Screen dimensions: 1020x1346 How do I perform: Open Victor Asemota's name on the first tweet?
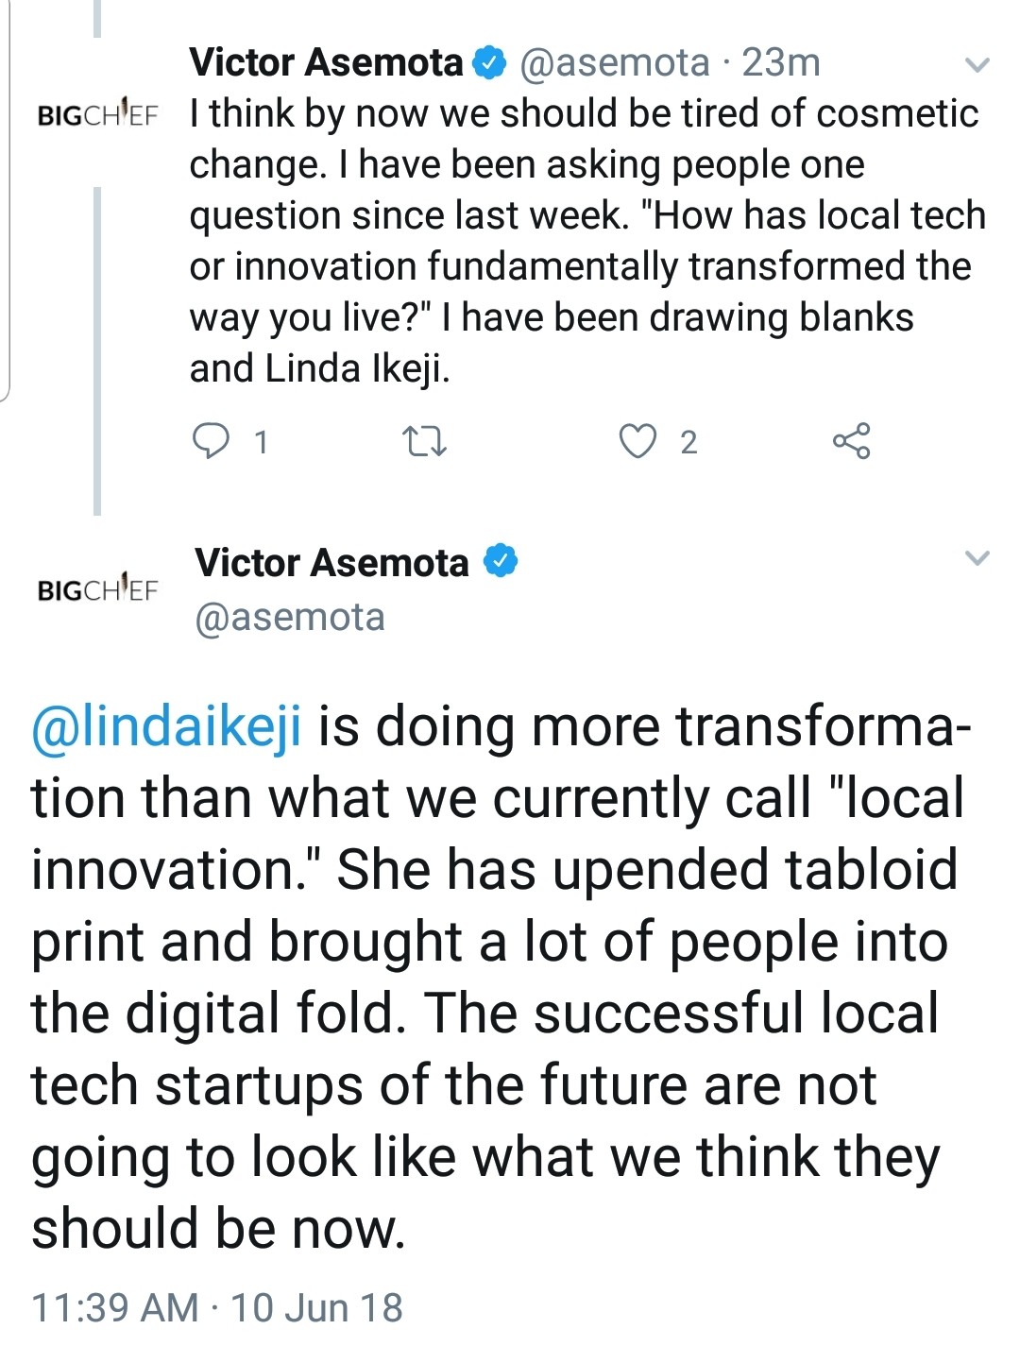[326, 63]
